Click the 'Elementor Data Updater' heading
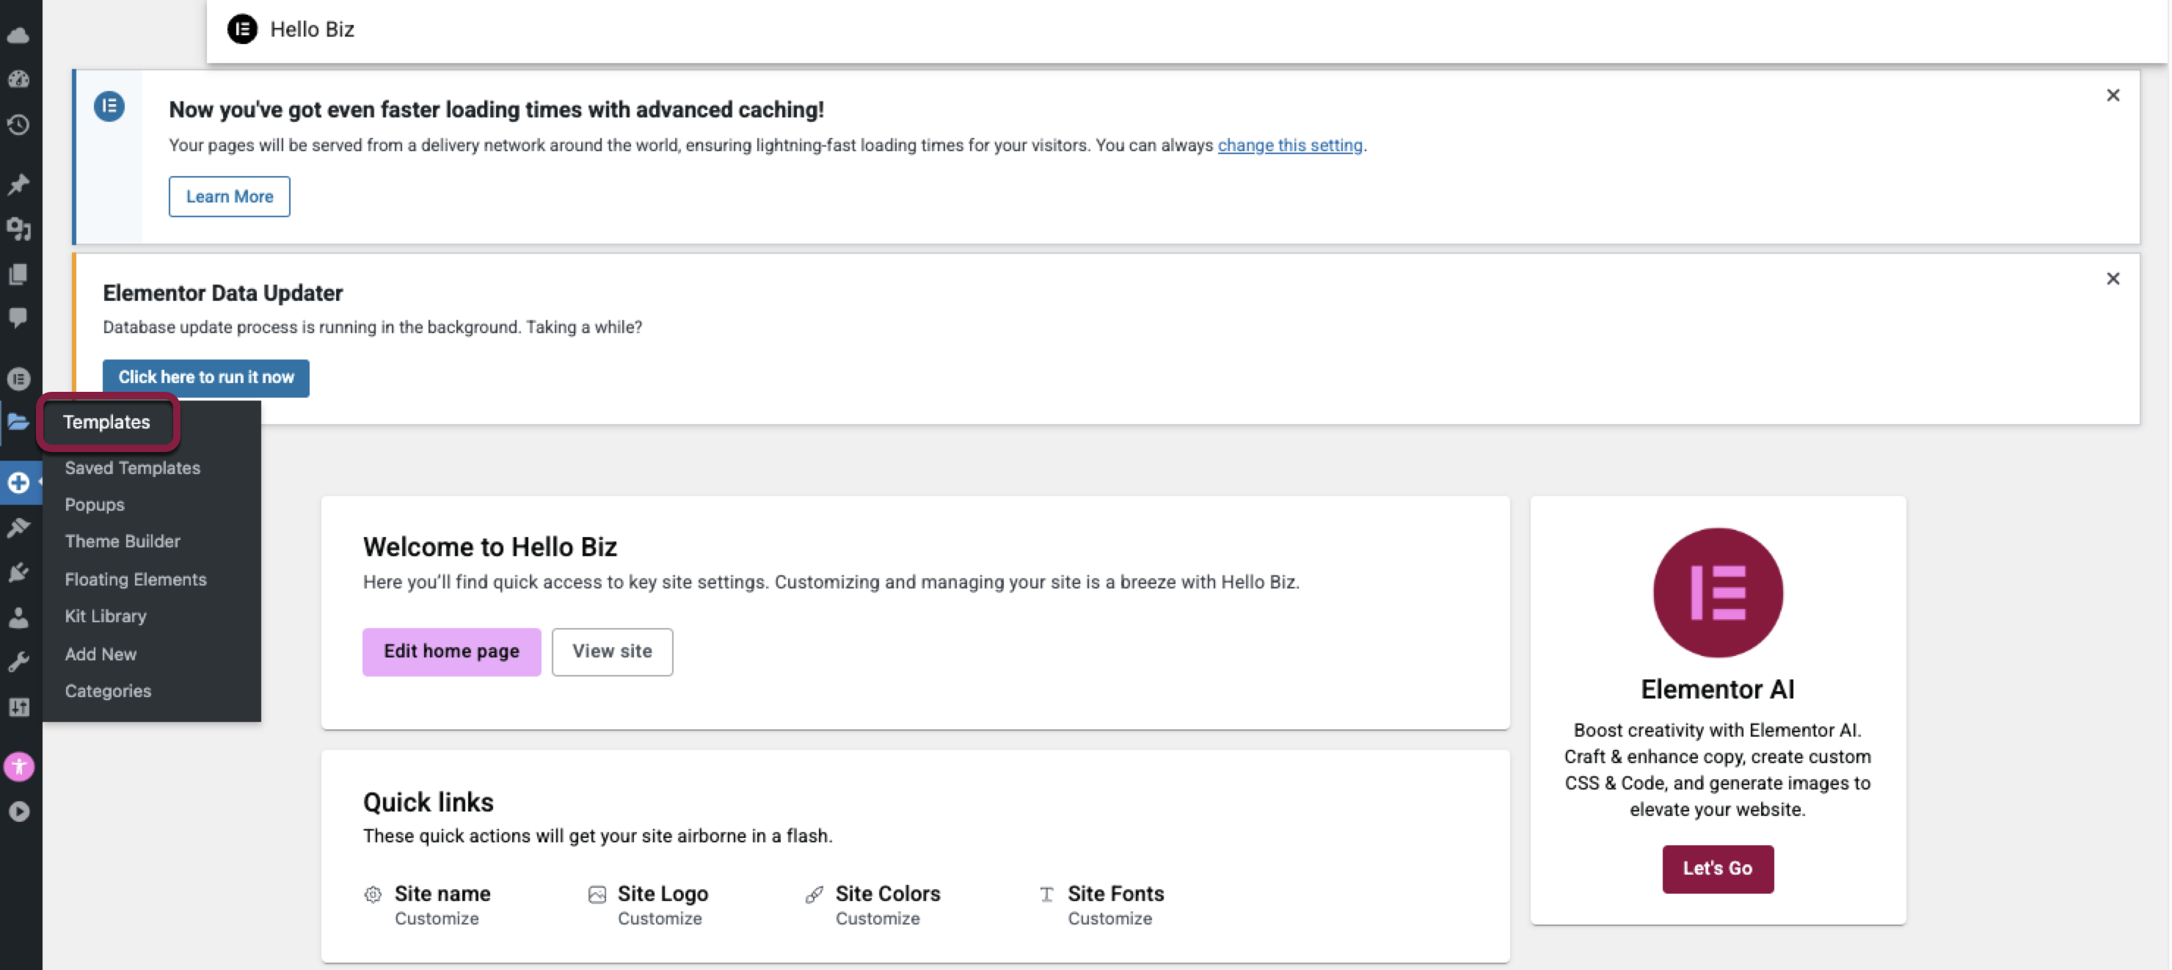Screen dimensions: 2172x970 pos(222,293)
